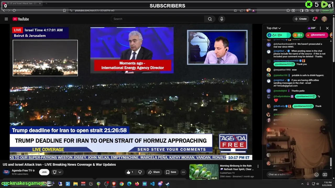Open Brave Leo AI sparkle icon

point(312,10)
